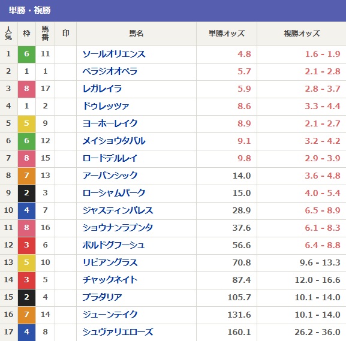Click the black frame 2 swatch for horse 3
Viewport: 346px width, 341px height.
(27, 193)
